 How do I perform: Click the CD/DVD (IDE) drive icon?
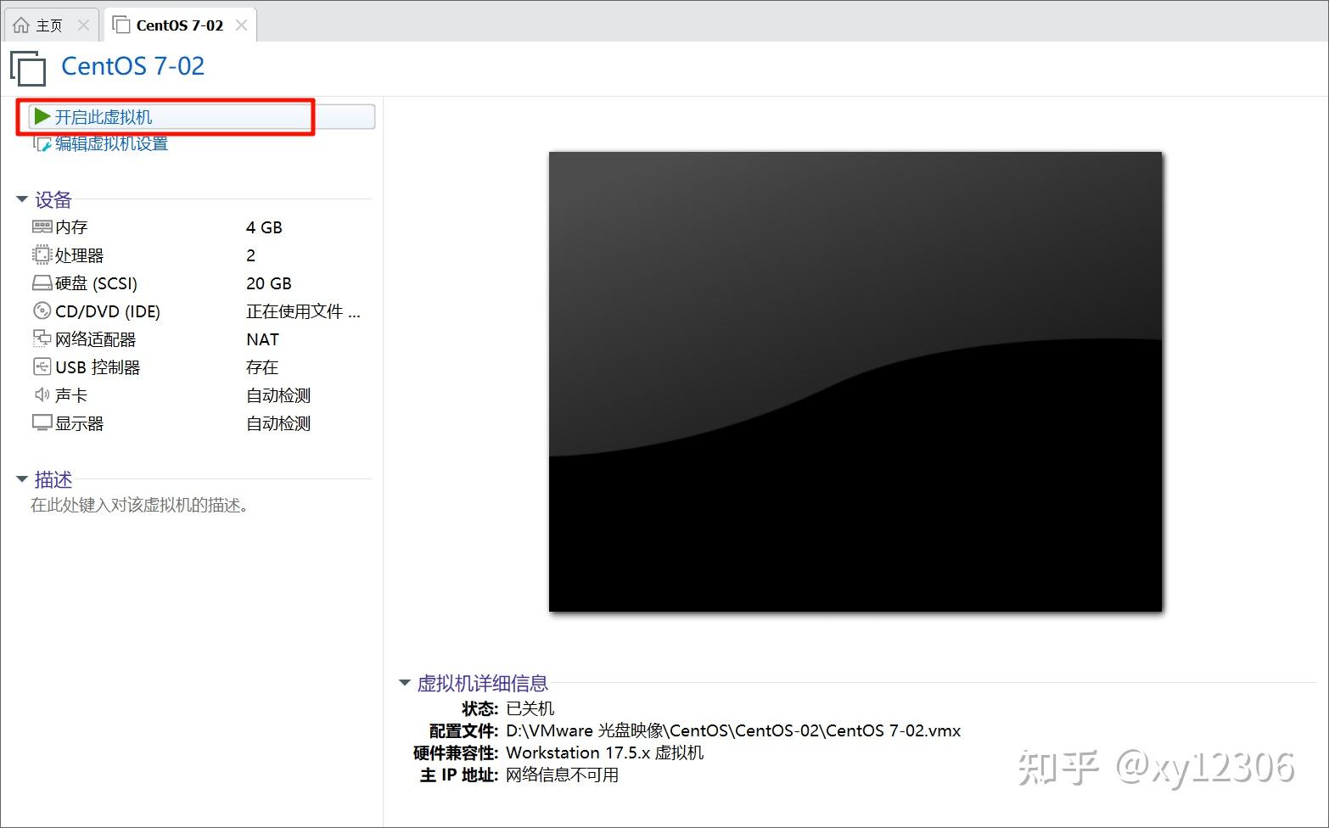(x=42, y=310)
